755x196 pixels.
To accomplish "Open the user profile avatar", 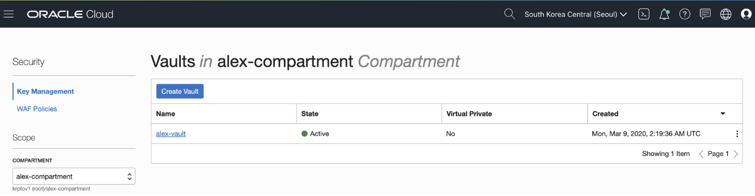I will (x=746, y=14).
